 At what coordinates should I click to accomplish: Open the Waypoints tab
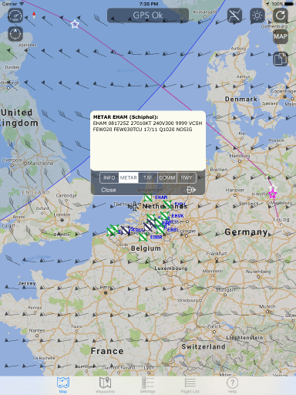(105, 385)
